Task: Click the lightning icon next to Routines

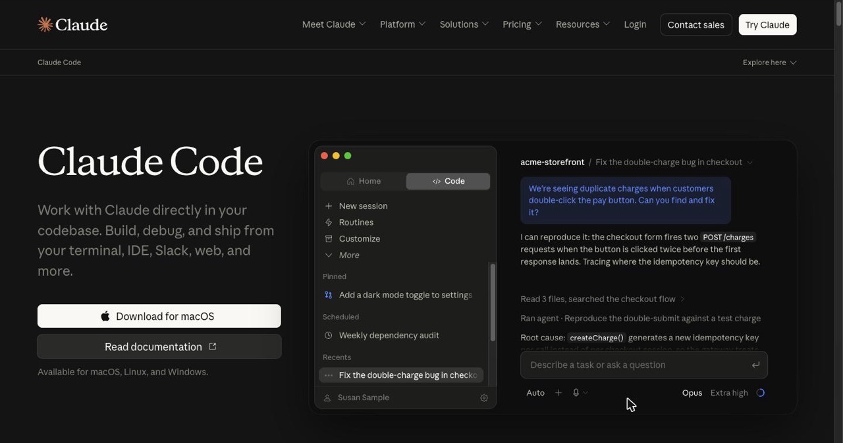Action: pos(328,222)
